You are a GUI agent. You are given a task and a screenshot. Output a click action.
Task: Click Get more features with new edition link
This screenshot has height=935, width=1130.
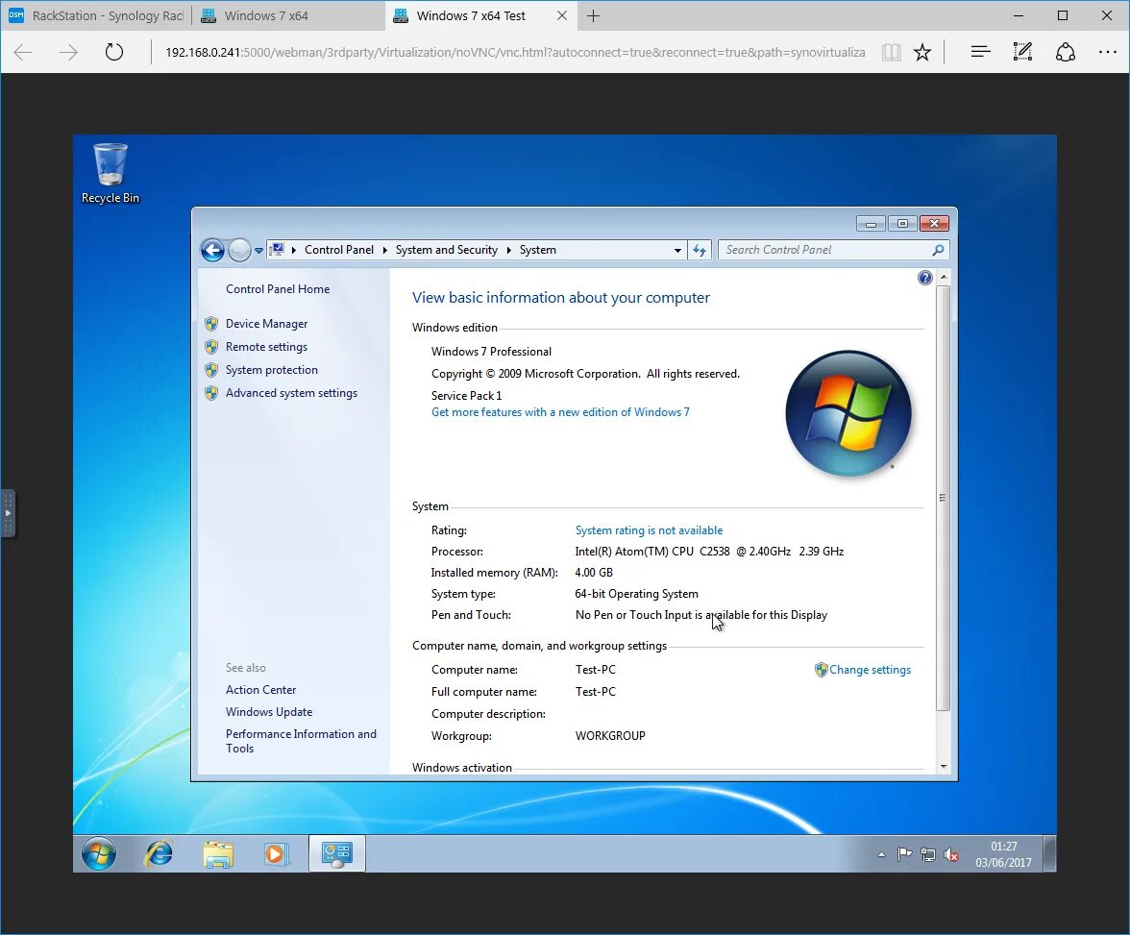point(560,412)
